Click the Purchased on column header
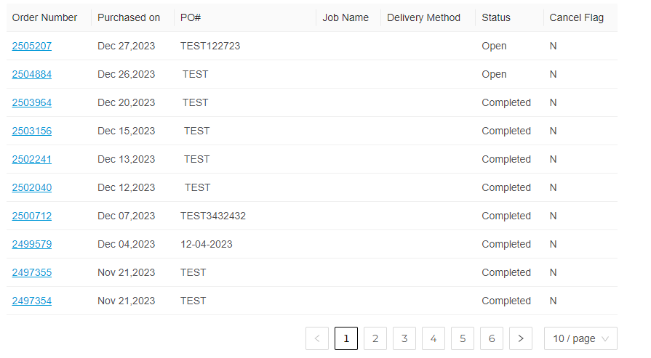The image size is (651, 358). click(x=129, y=17)
